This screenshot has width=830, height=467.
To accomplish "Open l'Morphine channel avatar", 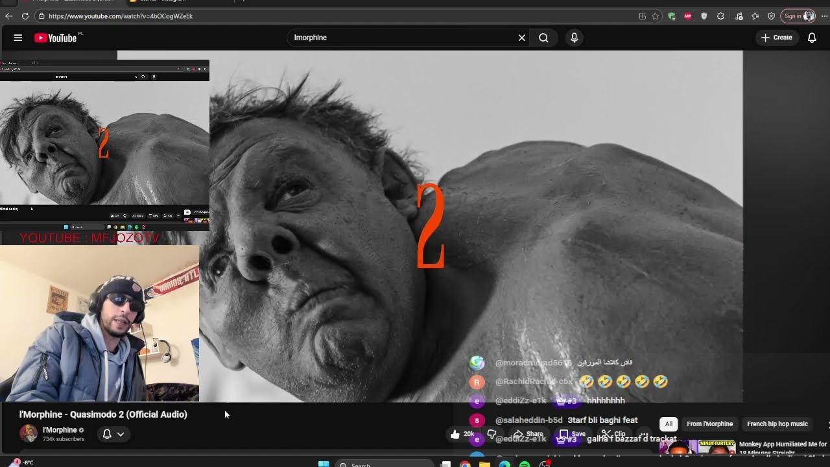I will (x=29, y=433).
